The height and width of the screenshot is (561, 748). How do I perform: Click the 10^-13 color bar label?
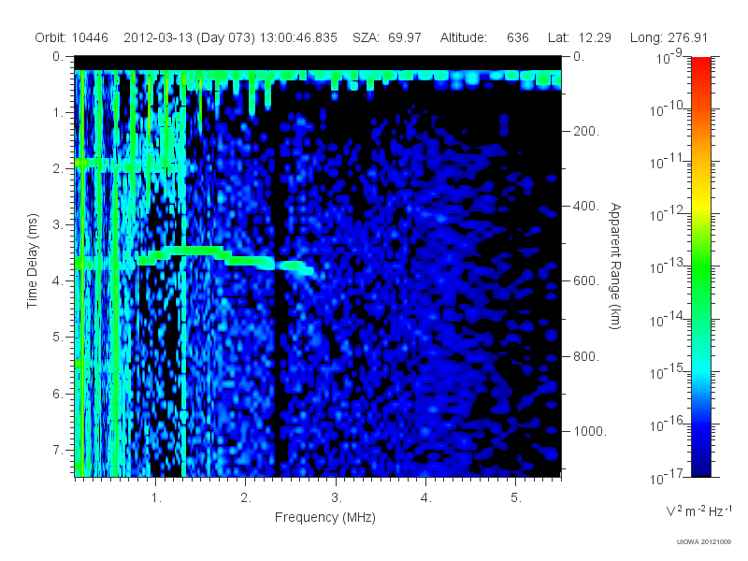pos(667,266)
